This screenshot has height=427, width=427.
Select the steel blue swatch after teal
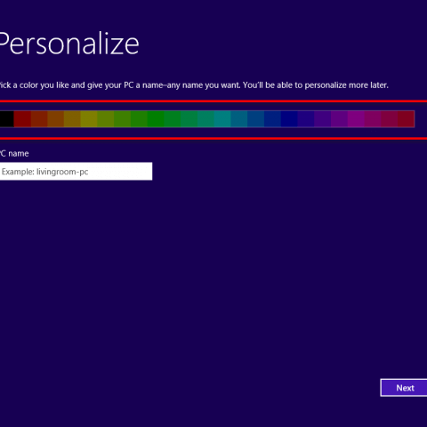[x=239, y=119]
